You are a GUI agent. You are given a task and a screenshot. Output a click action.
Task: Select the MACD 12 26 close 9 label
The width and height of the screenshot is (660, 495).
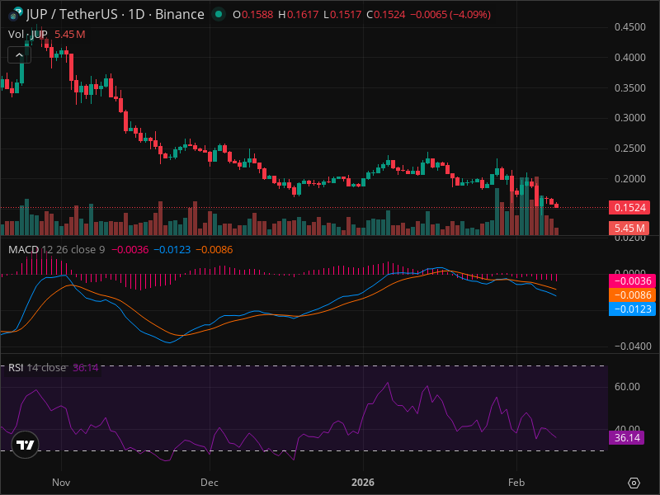(x=56, y=250)
